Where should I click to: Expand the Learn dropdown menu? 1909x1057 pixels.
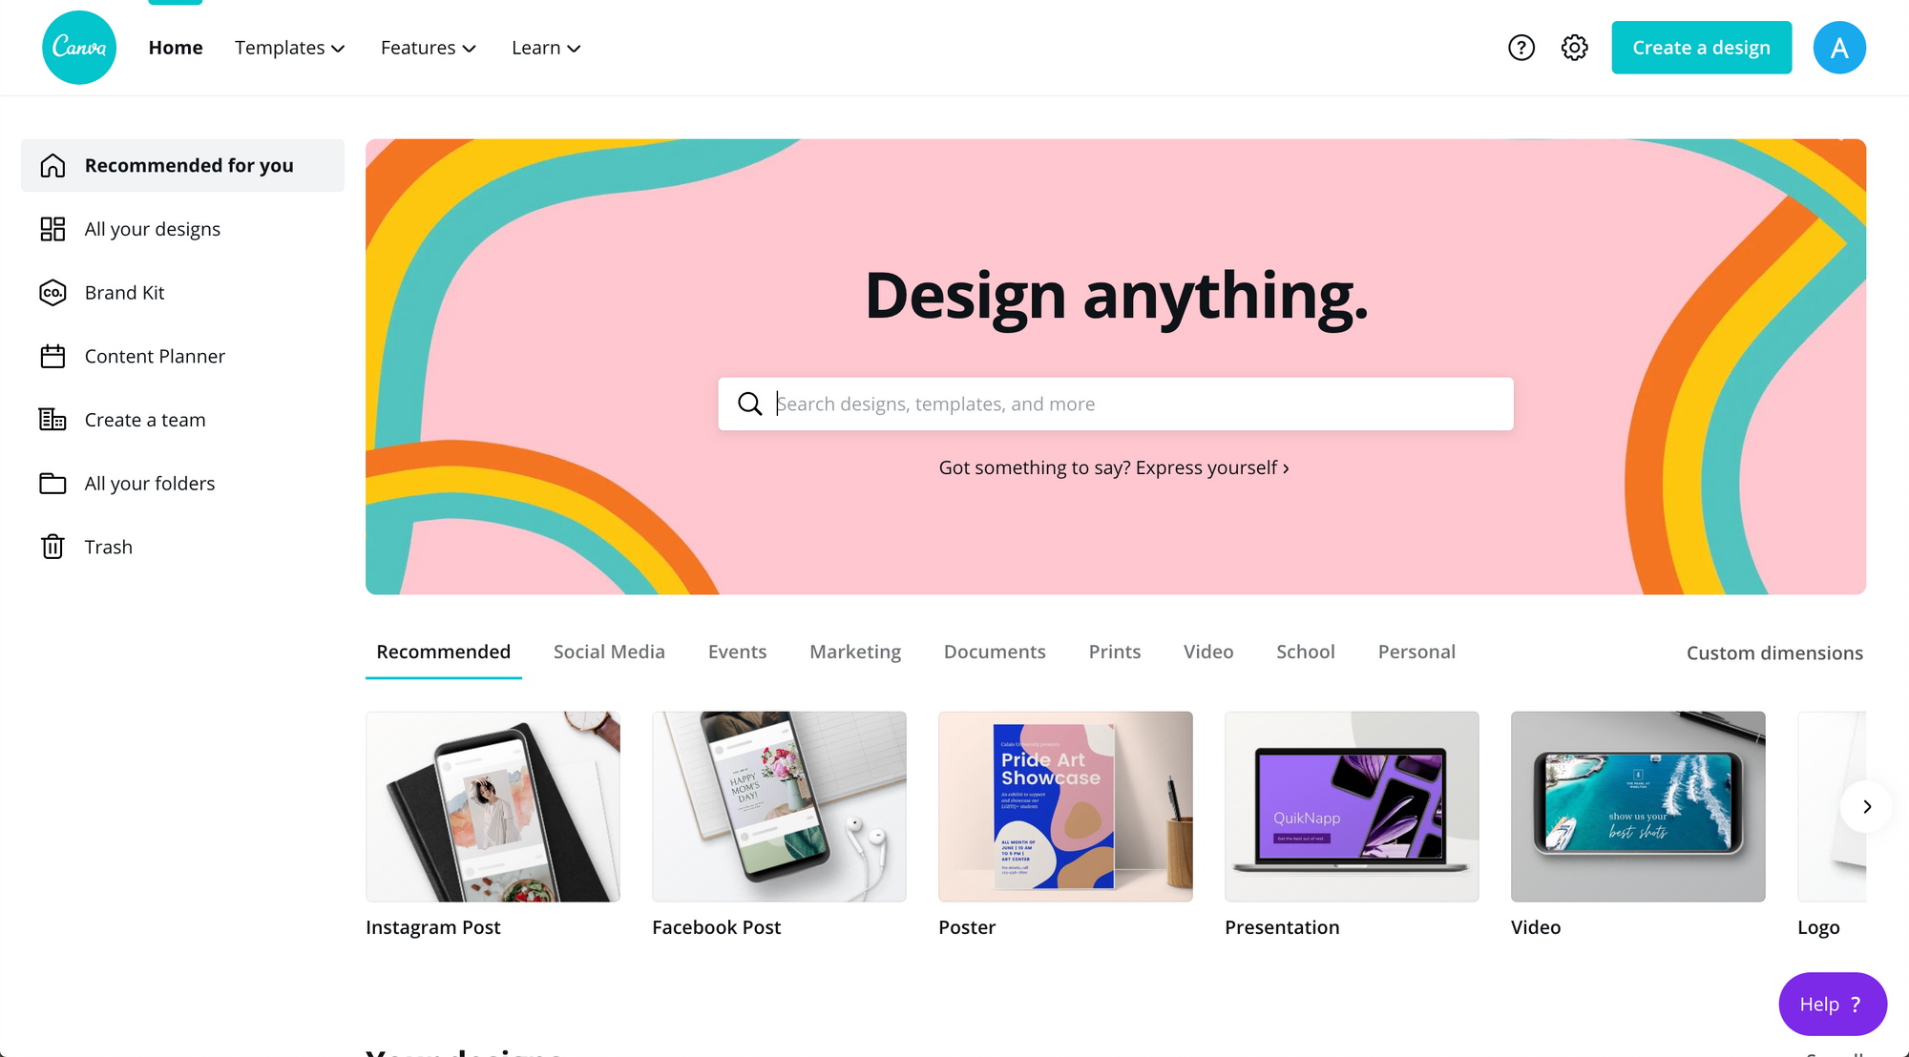(x=546, y=47)
